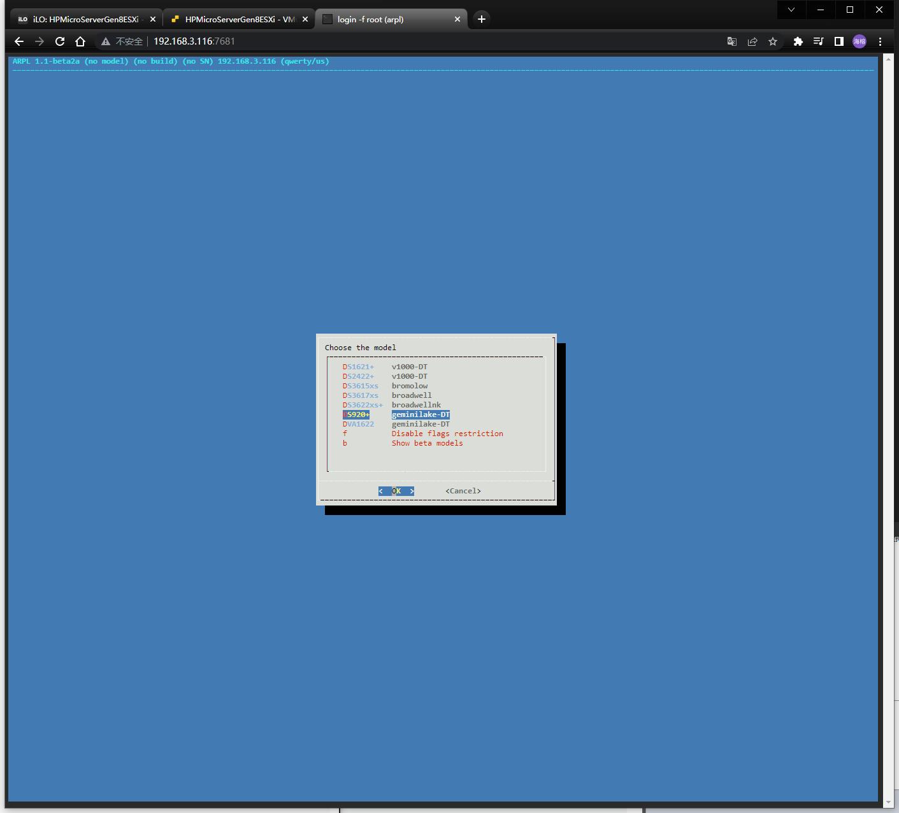Image resolution: width=899 pixels, height=813 pixels.
Task: Click the share page icon
Action: (752, 41)
